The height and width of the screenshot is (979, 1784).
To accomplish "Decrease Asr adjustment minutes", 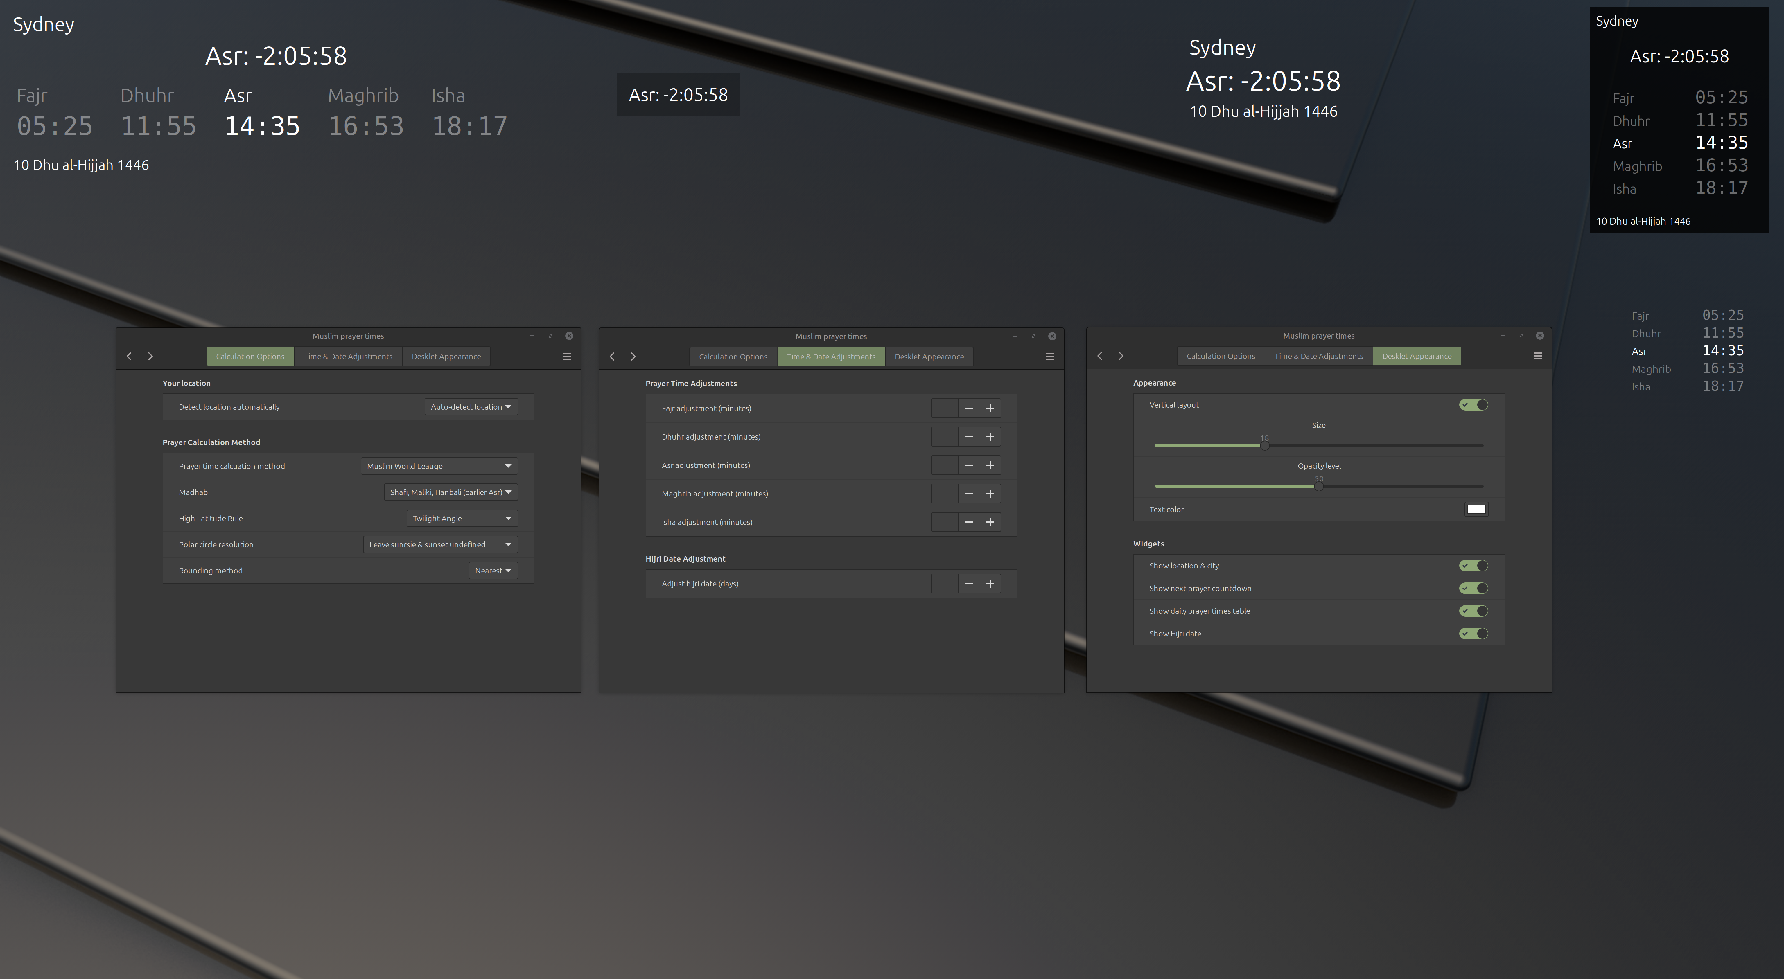I will pyautogui.click(x=969, y=465).
